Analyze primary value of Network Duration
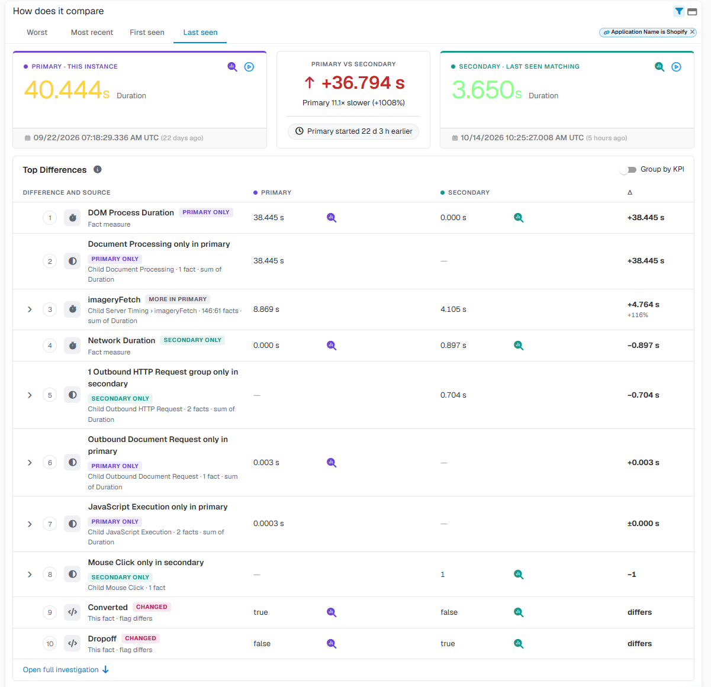Image resolution: width=711 pixels, height=687 pixels. [x=332, y=346]
